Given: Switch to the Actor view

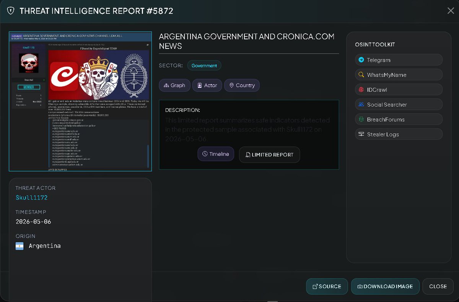Looking at the screenshot, I should [x=207, y=86].
